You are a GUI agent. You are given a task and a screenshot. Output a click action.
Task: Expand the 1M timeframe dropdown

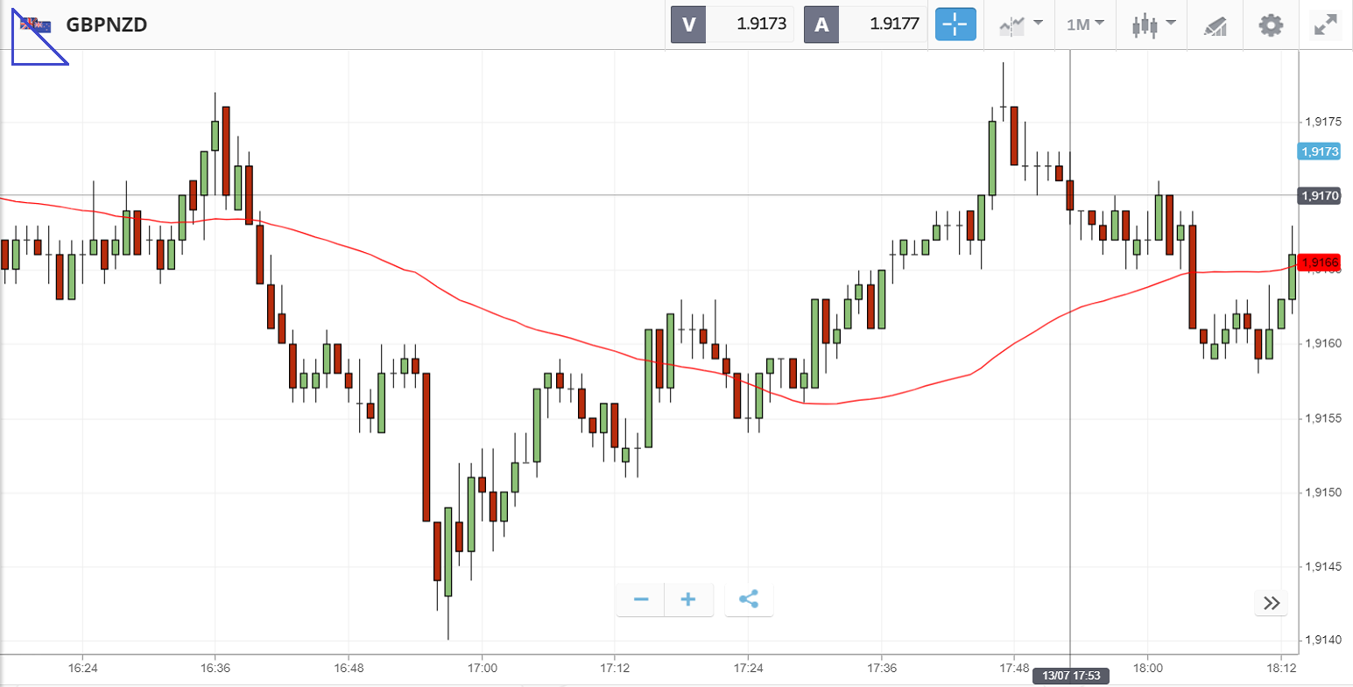(x=1085, y=25)
